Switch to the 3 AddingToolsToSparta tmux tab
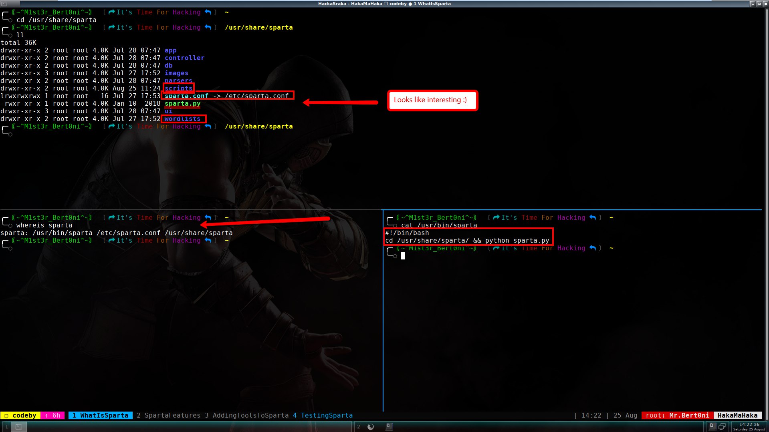 [x=246, y=416]
